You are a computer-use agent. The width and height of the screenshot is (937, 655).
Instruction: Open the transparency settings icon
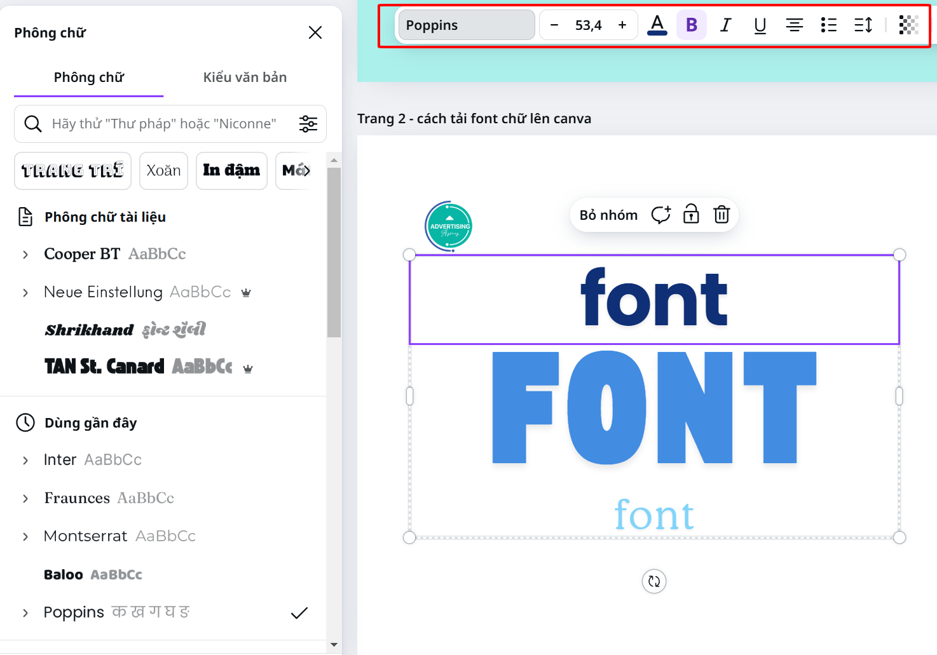click(908, 25)
